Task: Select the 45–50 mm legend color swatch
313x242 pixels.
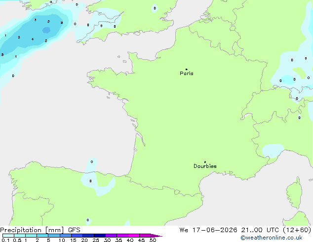Action: coord(145,236)
